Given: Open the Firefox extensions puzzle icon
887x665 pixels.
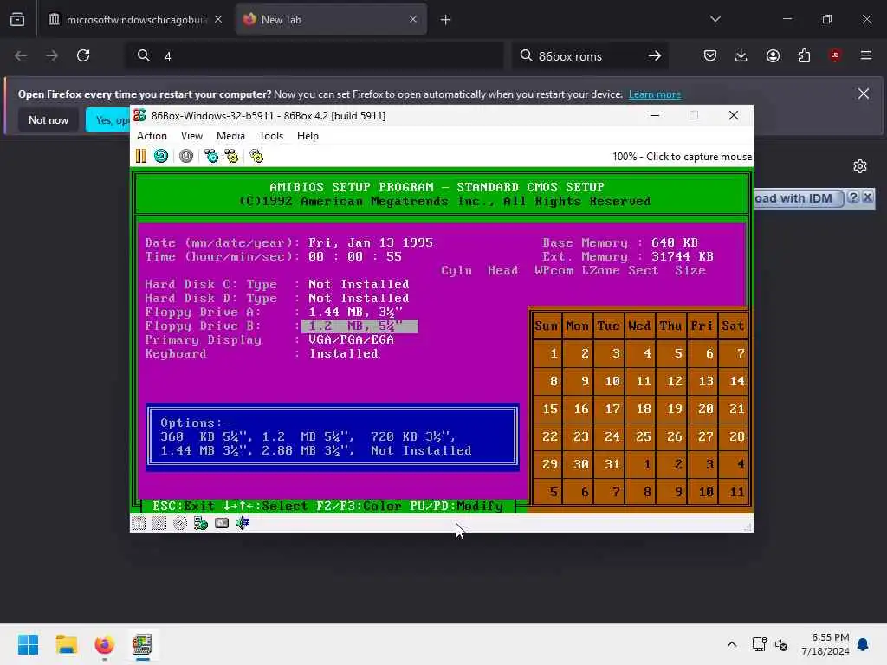Looking at the screenshot, I should (804, 55).
